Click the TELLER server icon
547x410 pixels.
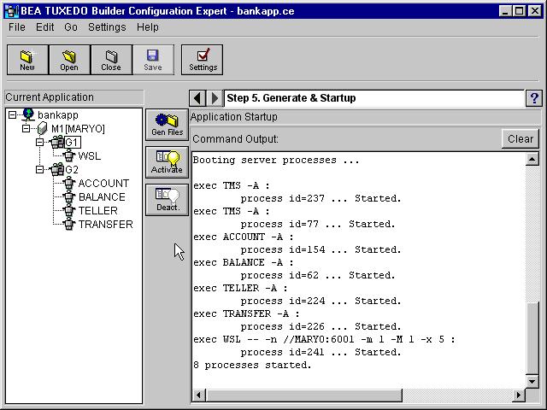(x=69, y=210)
